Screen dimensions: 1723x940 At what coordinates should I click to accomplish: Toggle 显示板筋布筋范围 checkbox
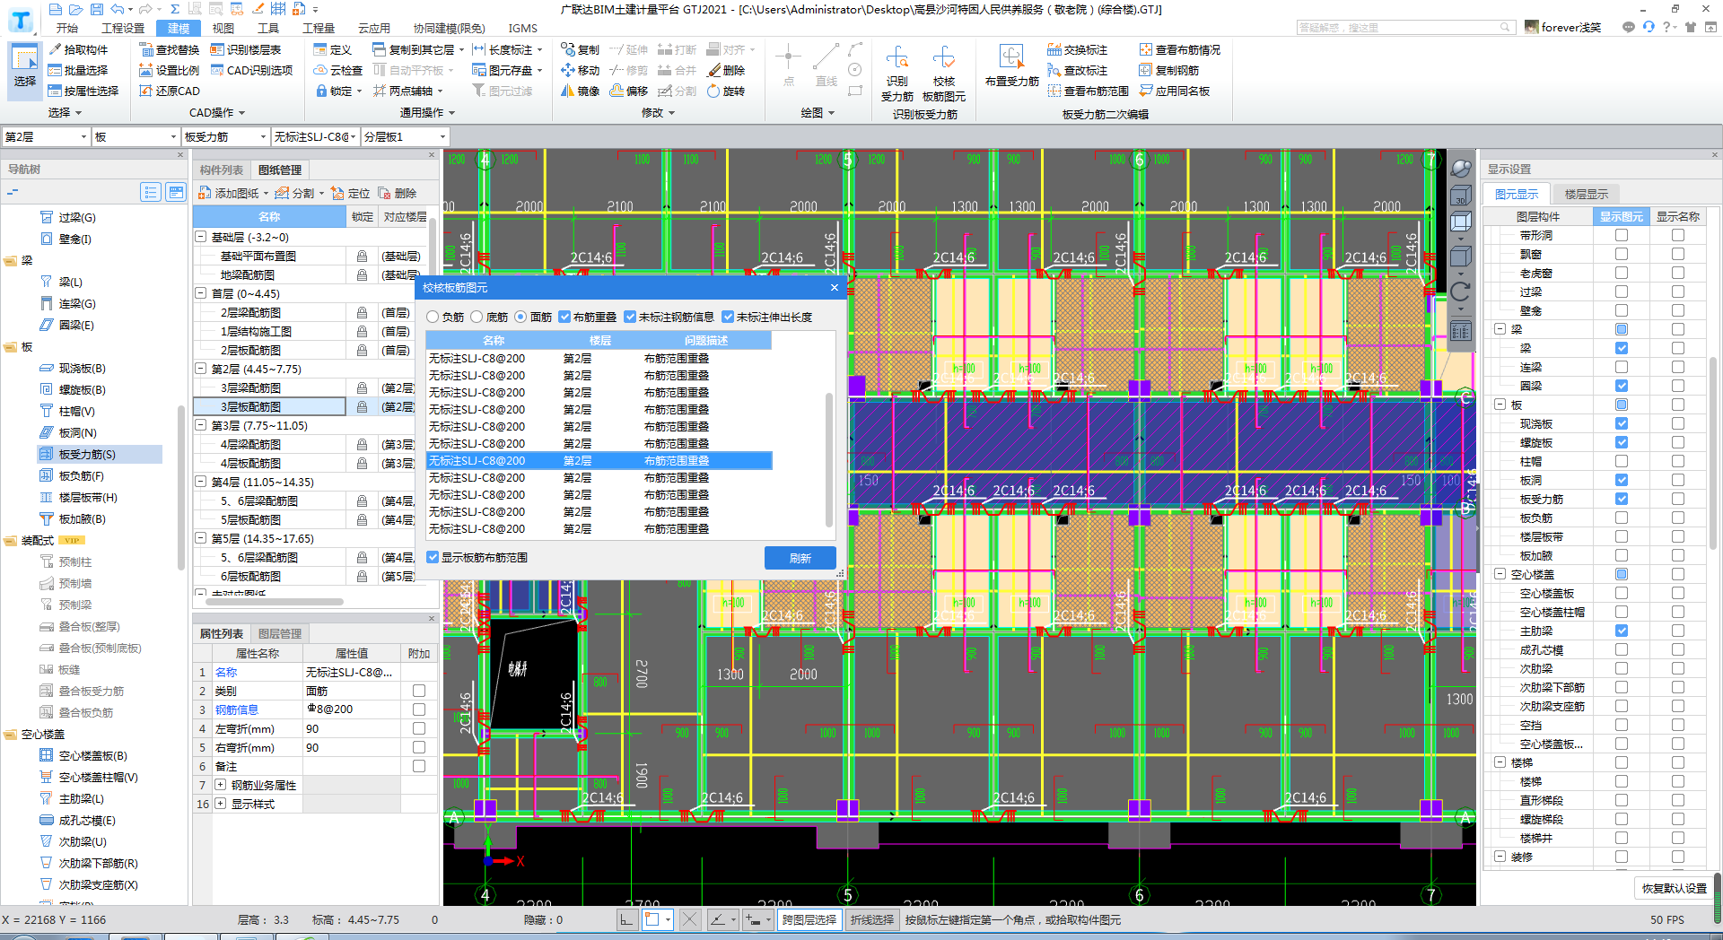point(433,557)
